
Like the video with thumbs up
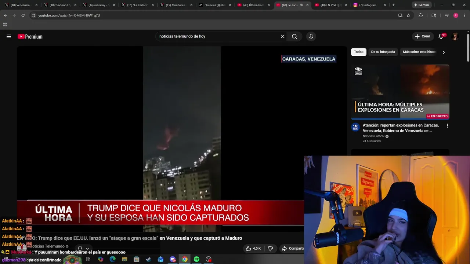coord(253,248)
